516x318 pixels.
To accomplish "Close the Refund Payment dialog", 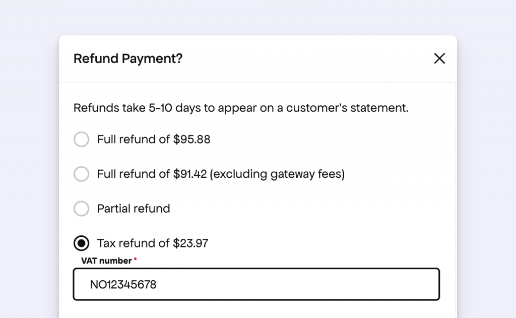I will [439, 58].
